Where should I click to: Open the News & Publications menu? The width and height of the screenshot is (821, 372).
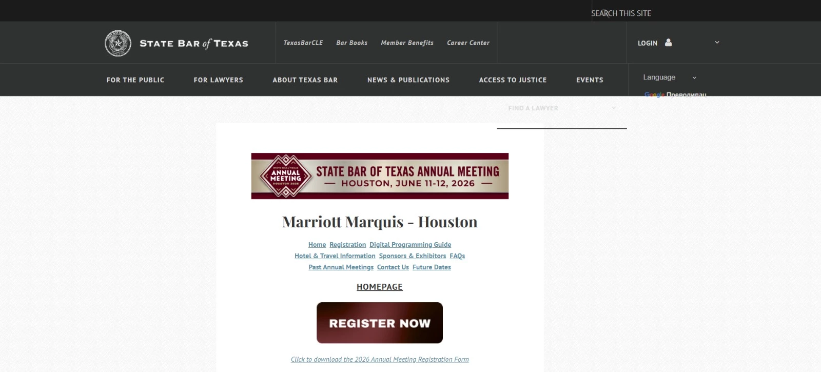(408, 80)
